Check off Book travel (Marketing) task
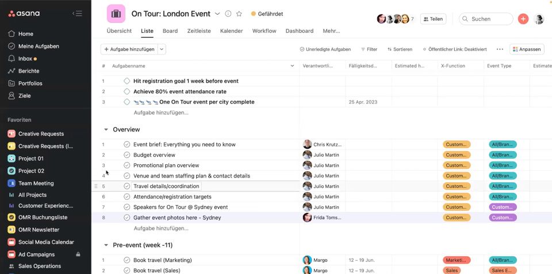 point(127,260)
